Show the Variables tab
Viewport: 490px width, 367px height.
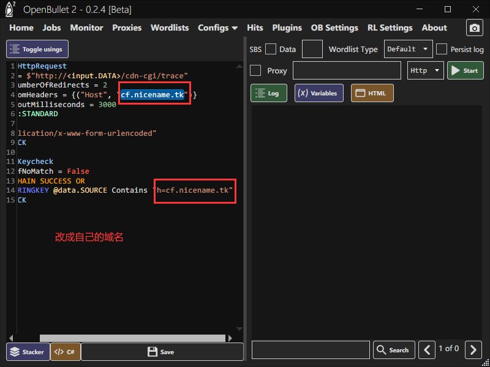pos(318,93)
